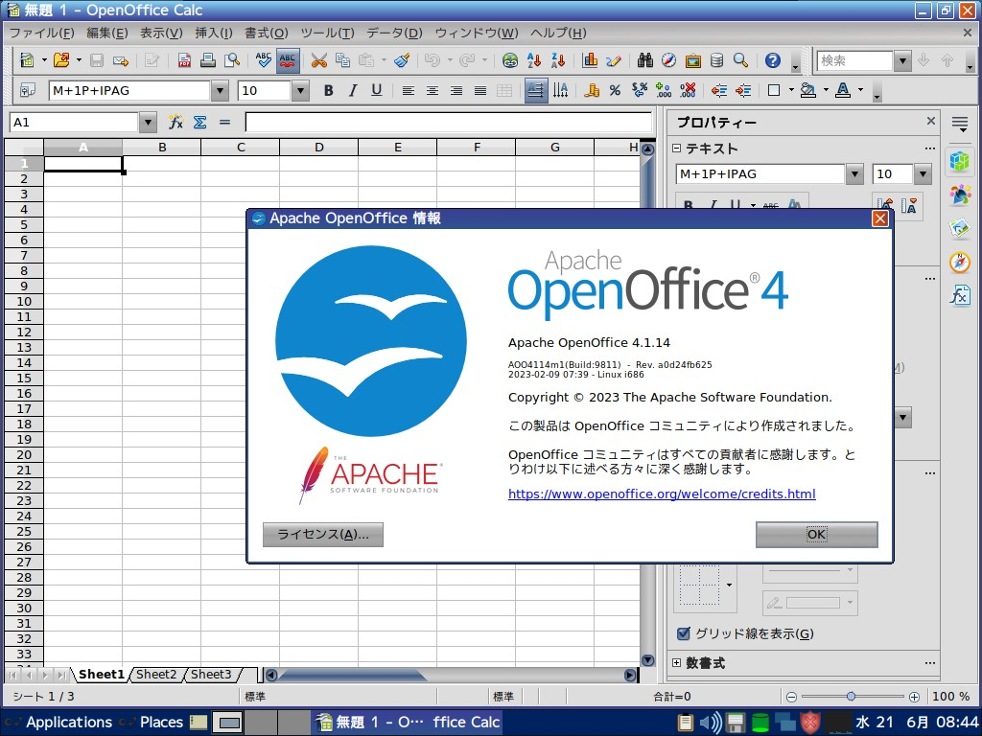This screenshot has height=736, width=982.
Task: Click the zoom in plus button
Action: click(x=914, y=697)
